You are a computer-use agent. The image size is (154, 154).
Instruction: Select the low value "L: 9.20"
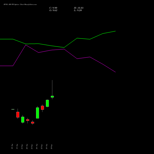[78, 10]
